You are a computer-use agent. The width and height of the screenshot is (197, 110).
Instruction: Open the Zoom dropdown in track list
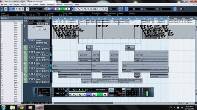click(32, 24)
